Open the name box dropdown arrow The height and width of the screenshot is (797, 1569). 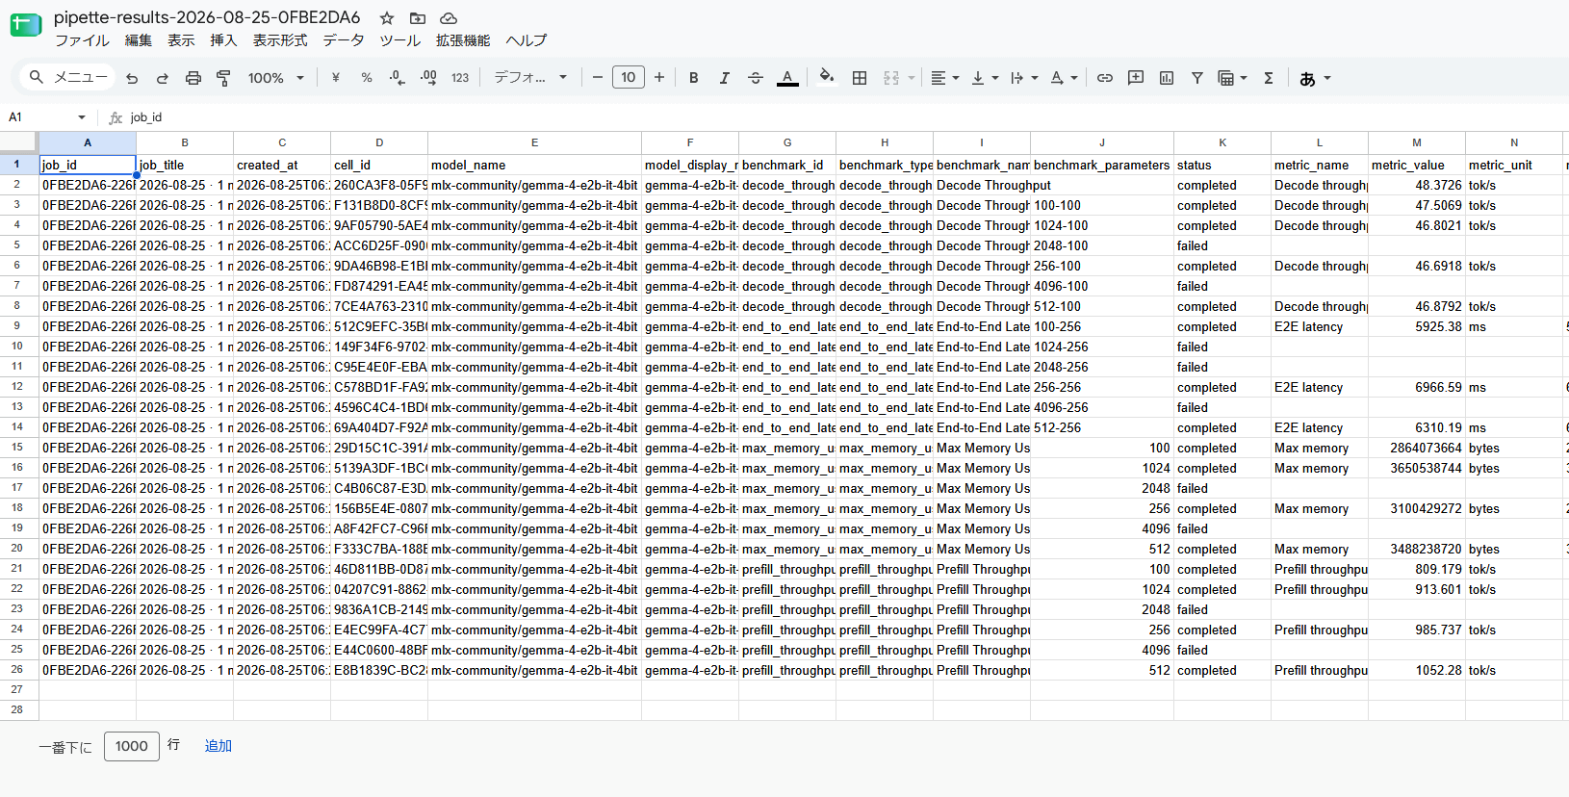pos(82,117)
